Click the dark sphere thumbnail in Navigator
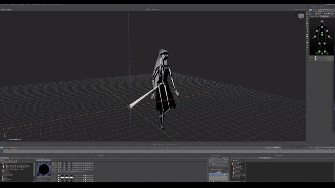 pos(44,170)
